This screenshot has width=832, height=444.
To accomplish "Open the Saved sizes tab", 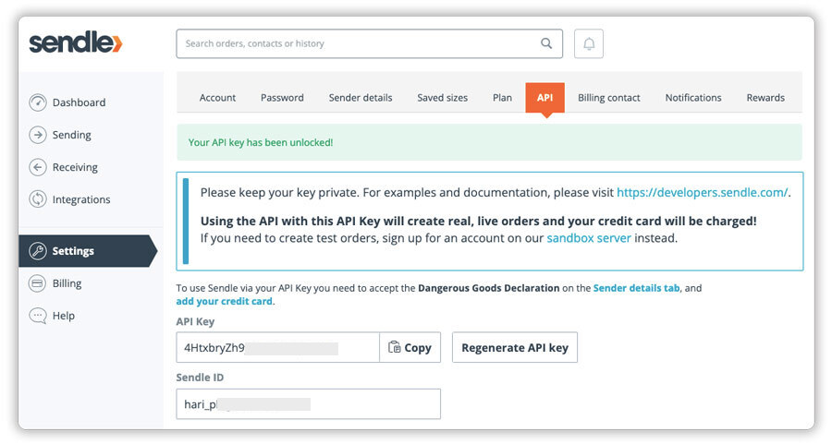I will [443, 98].
